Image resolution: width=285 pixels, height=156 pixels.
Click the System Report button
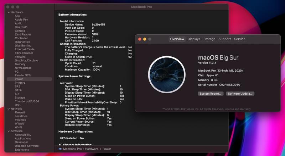(211, 94)
